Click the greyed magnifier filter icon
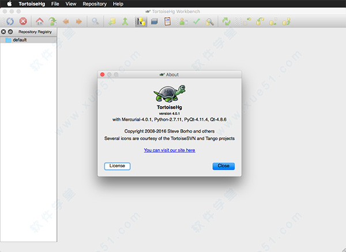Screen dimensions: 346x252 [96, 21]
